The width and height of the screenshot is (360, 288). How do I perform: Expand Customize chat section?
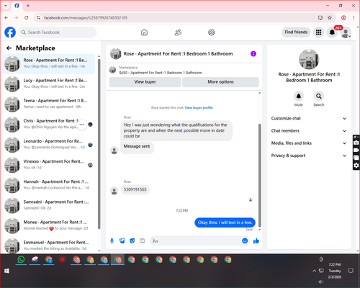309,118
